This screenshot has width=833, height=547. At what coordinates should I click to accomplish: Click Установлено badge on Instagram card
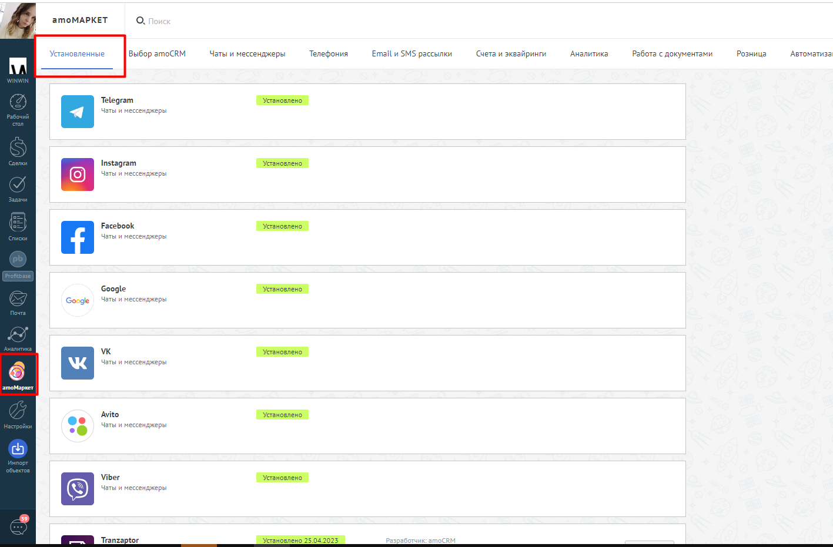pyautogui.click(x=282, y=163)
